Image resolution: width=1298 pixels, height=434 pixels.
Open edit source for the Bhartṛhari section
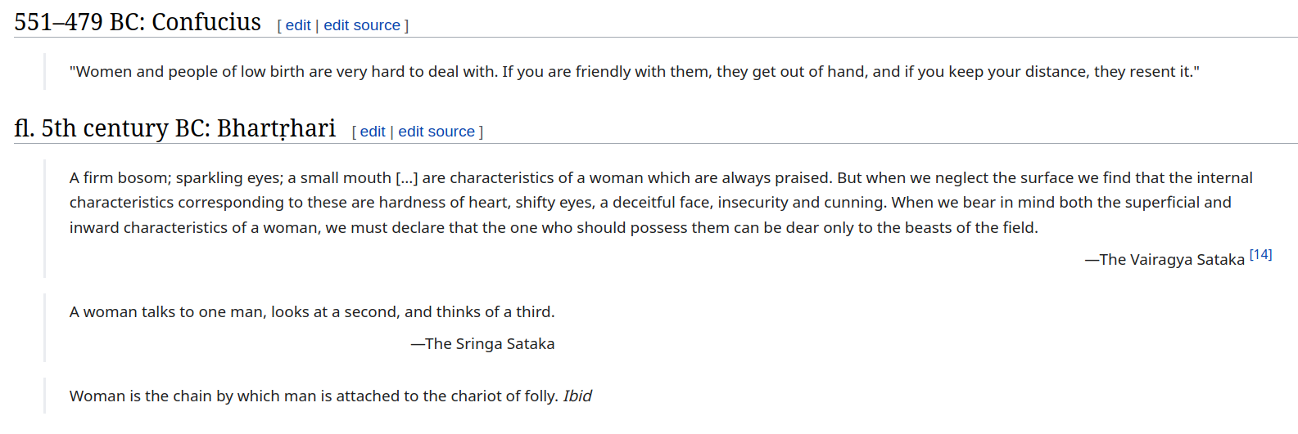[x=436, y=132]
